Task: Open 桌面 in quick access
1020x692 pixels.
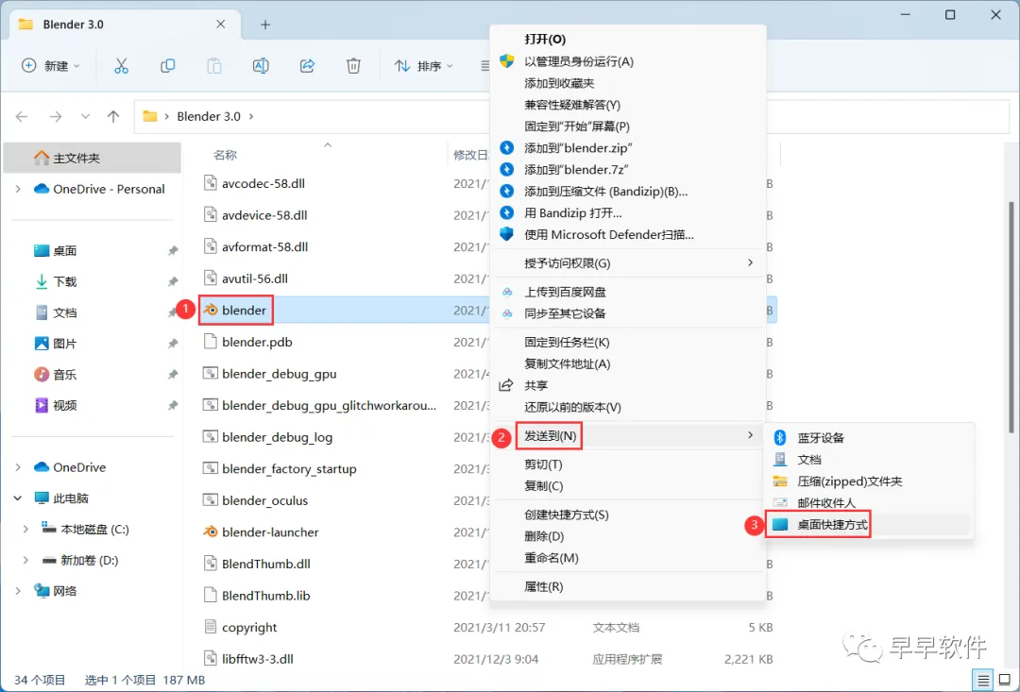Action: (x=64, y=250)
